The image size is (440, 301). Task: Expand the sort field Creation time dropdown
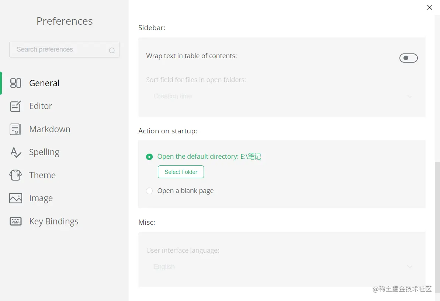282,97
